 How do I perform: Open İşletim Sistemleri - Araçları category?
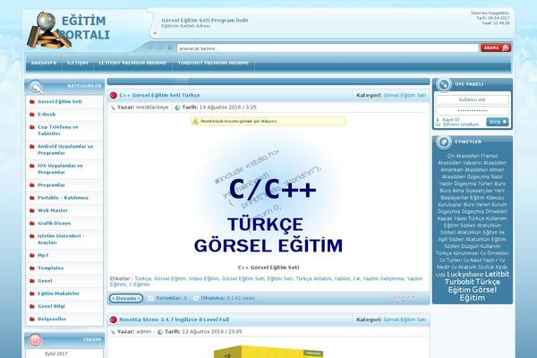(x=61, y=240)
